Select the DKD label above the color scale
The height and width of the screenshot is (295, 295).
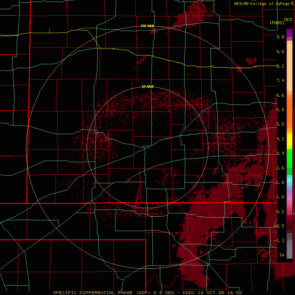click(288, 20)
